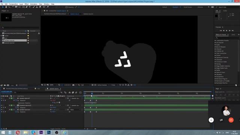Expand Color Correction effects category
240x135 pixels.
pyautogui.click(x=215, y=53)
